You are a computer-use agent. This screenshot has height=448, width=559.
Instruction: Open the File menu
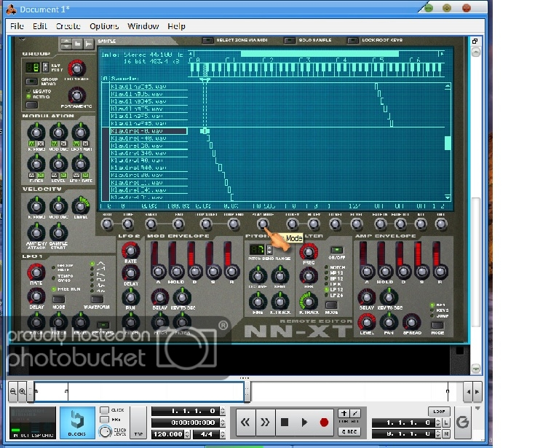pos(17,26)
